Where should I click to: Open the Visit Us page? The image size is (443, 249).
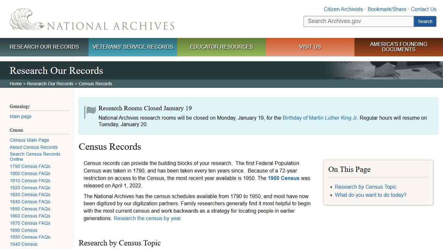310,47
